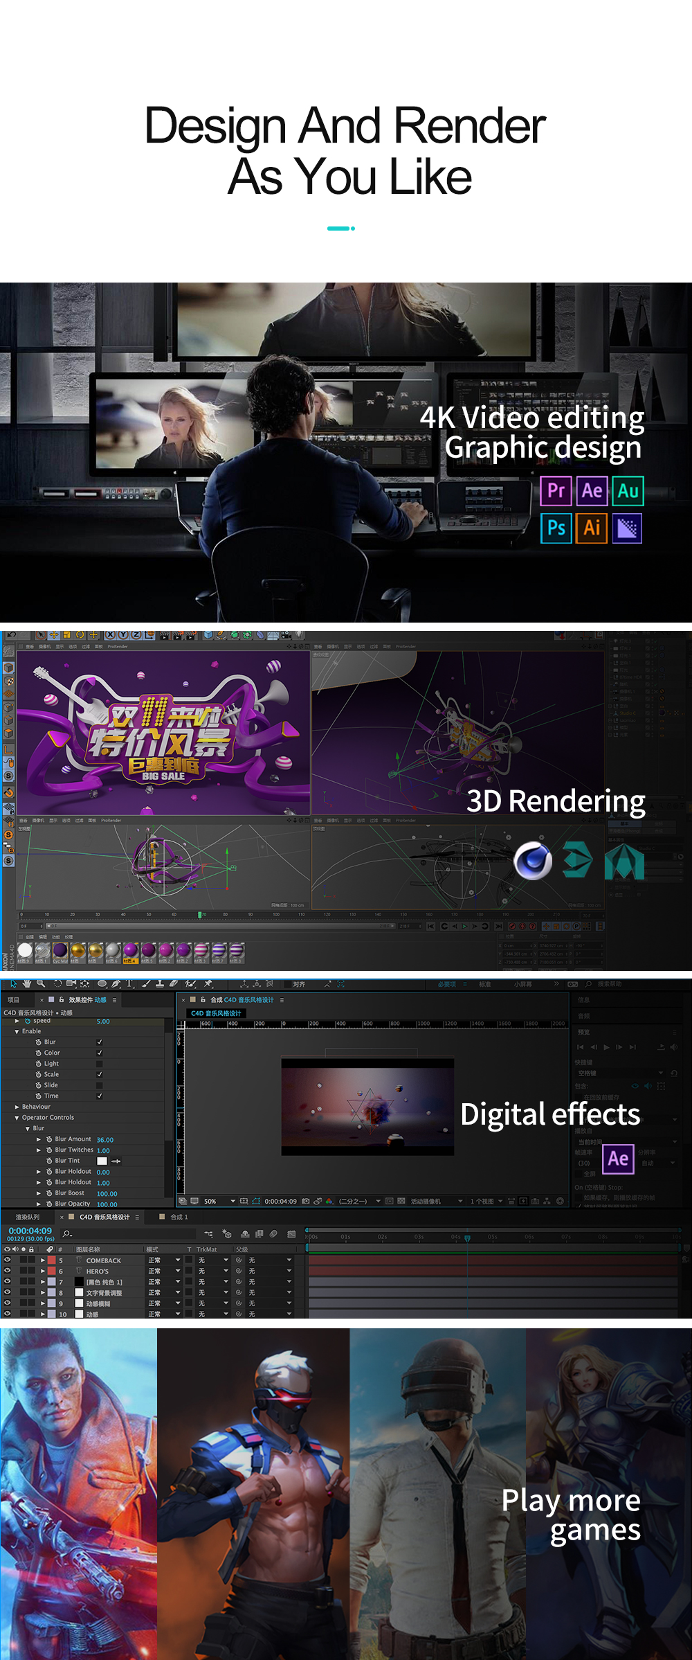Expand the Behaviour section
This screenshot has height=1660, width=692.
(17, 1107)
